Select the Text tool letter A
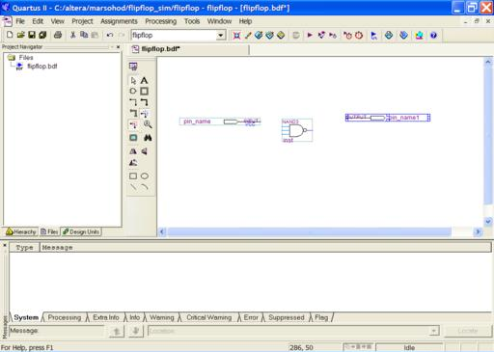This screenshot has height=352, width=494. coord(144,81)
